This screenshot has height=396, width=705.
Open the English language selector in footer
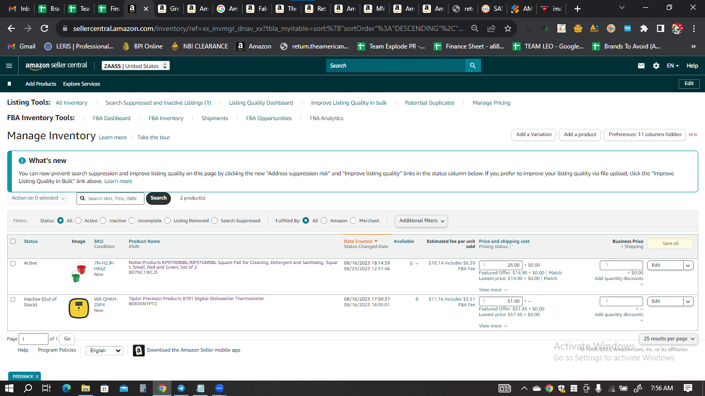[x=104, y=351]
